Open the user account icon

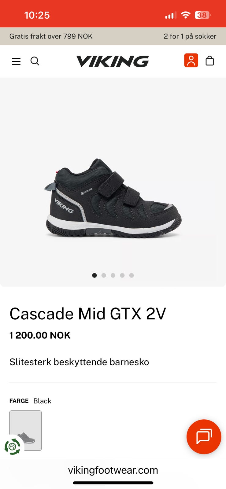pyautogui.click(x=191, y=60)
